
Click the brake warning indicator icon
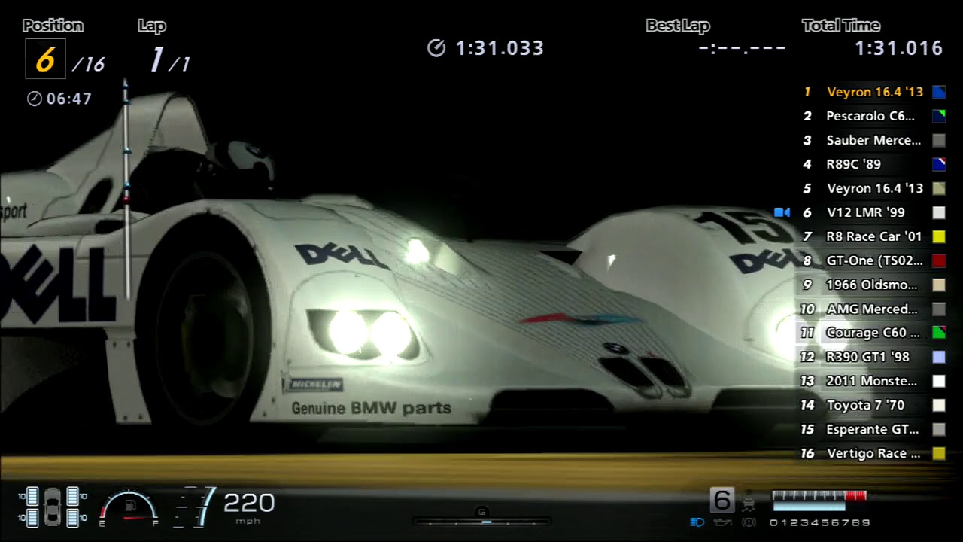pyautogui.click(x=749, y=522)
